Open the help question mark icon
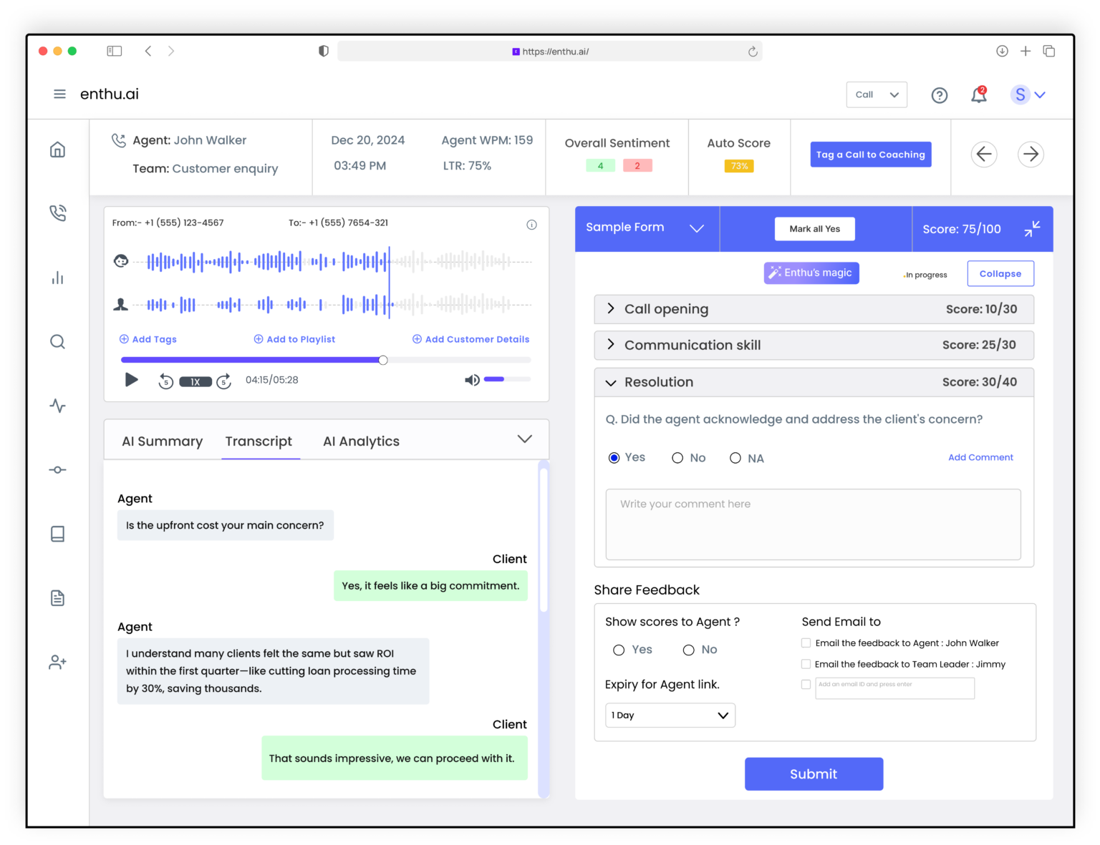Viewport: 1100px width, 845px height. point(939,95)
